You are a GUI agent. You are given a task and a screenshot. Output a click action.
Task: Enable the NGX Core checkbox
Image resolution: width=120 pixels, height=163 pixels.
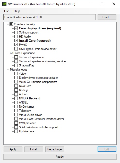pos(16,86)
